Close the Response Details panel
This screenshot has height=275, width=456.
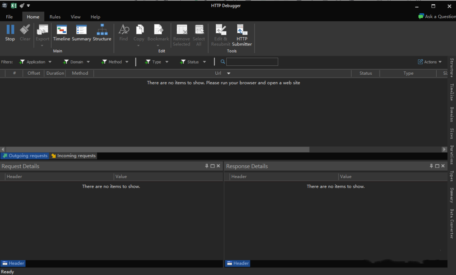tap(443, 166)
